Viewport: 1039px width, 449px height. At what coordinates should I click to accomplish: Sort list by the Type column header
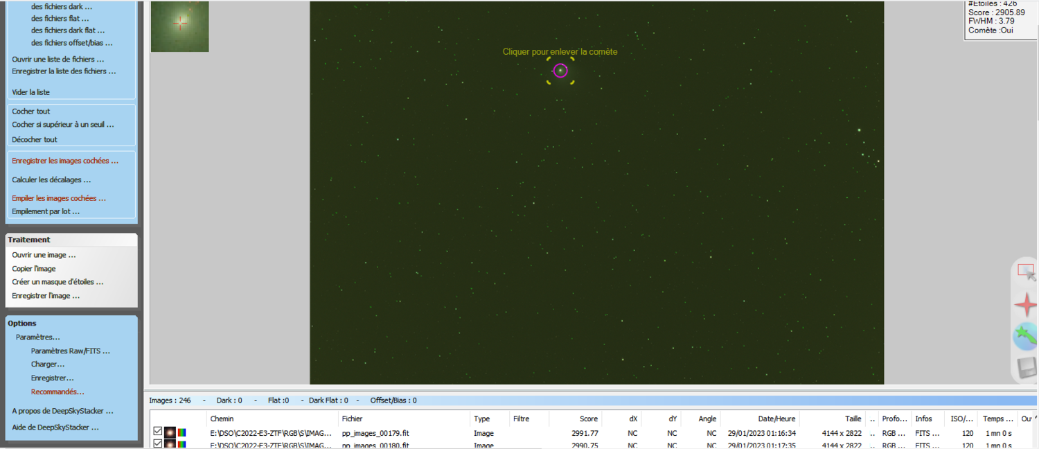(x=490, y=419)
